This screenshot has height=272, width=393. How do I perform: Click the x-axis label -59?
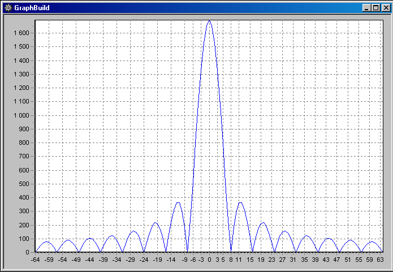(49, 260)
